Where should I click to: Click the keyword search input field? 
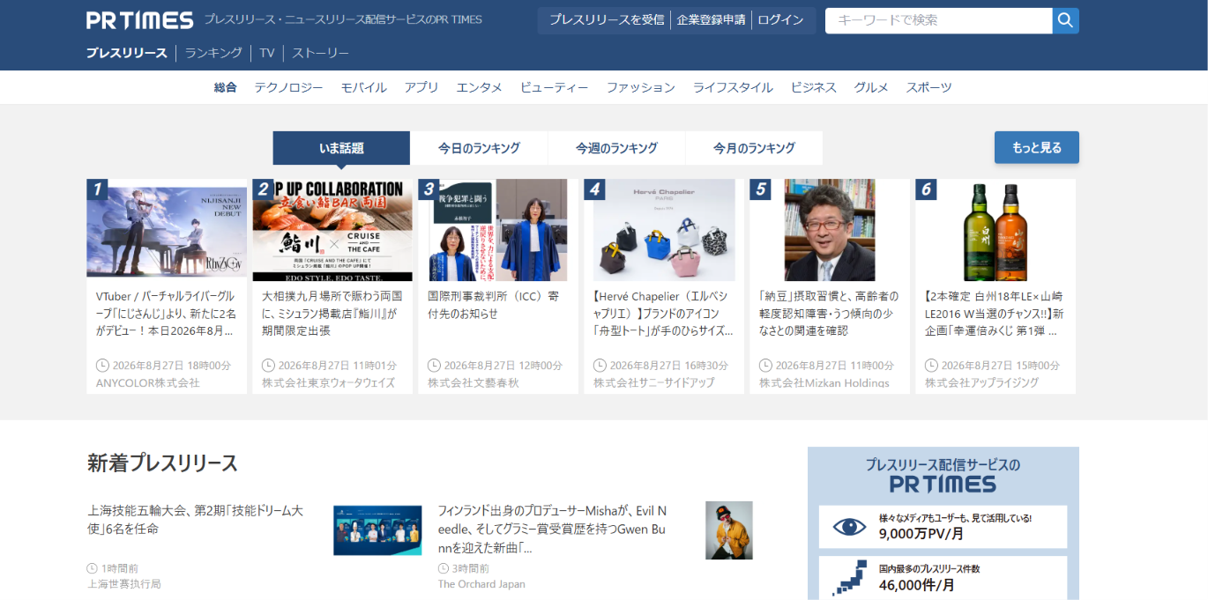point(938,20)
